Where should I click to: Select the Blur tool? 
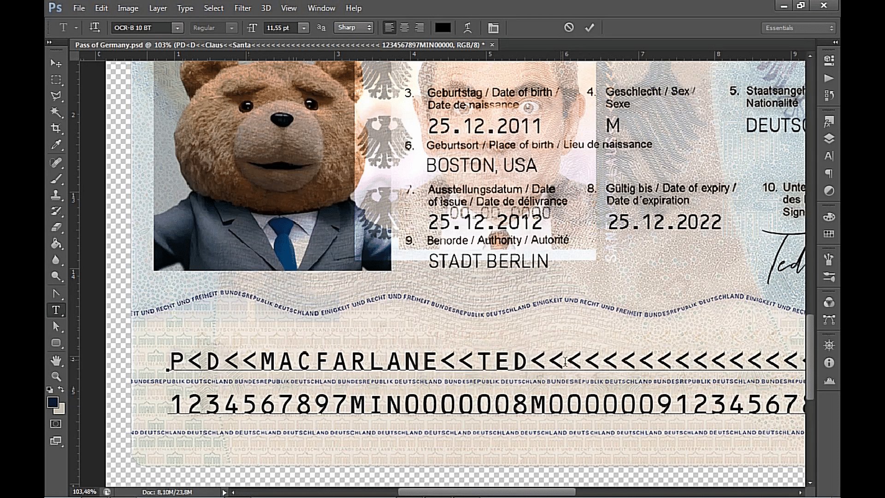pos(56,260)
